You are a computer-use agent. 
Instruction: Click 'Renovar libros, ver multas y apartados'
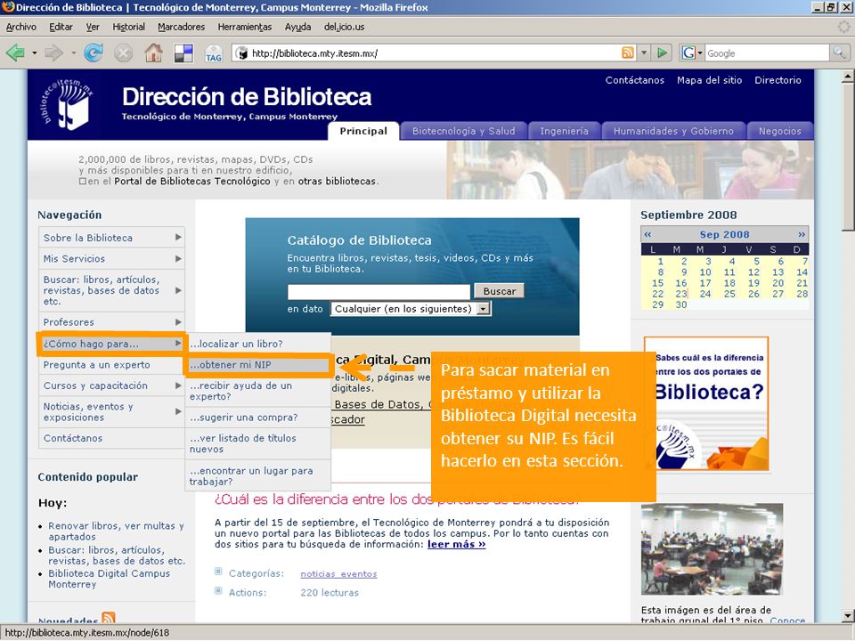click(x=116, y=531)
